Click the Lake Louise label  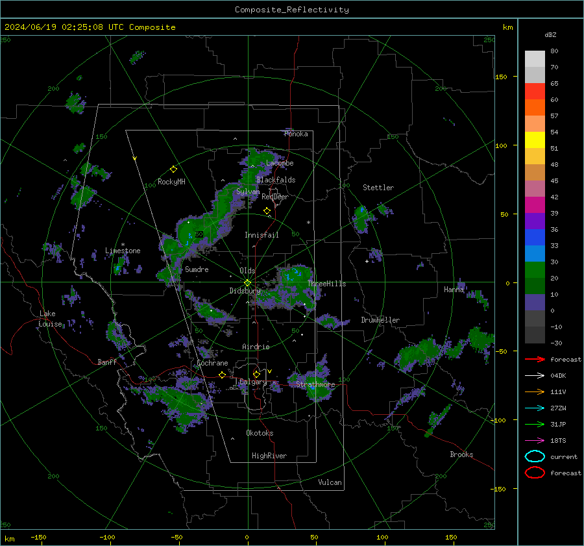[x=50, y=319]
